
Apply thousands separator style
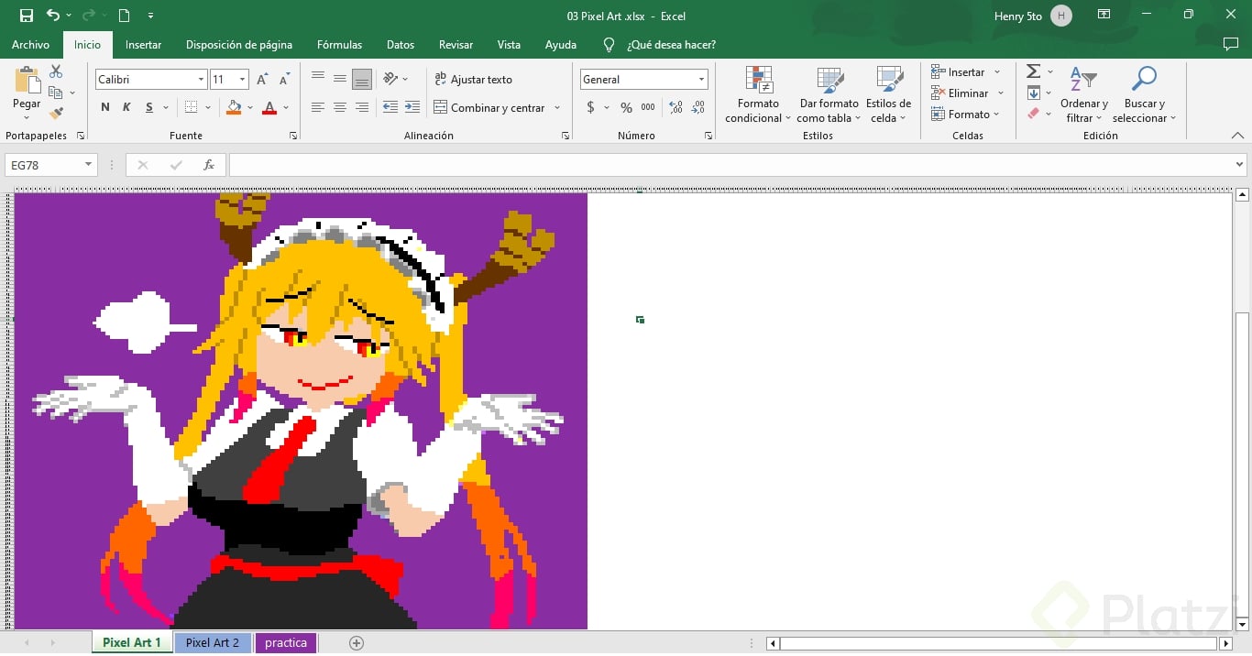click(648, 107)
